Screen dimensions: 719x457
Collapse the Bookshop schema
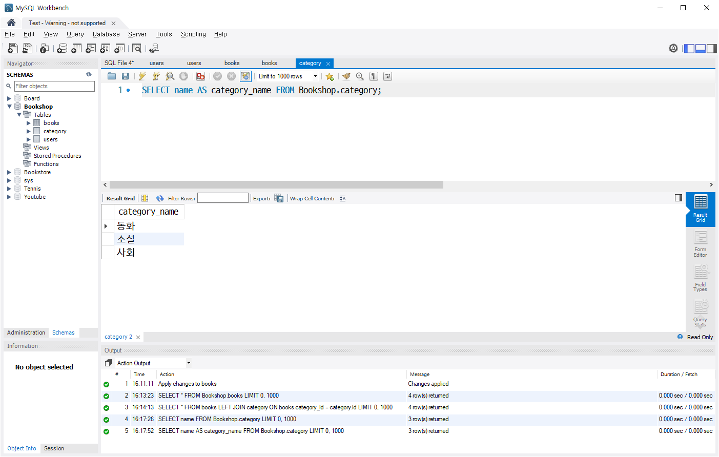(x=9, y=107)
